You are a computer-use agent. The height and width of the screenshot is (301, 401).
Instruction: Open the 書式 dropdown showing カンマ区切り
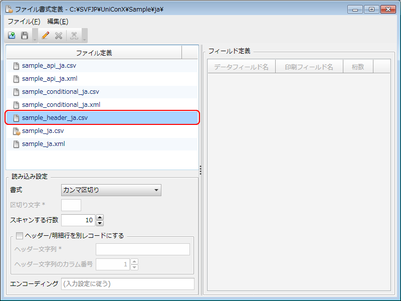point(111,190)
